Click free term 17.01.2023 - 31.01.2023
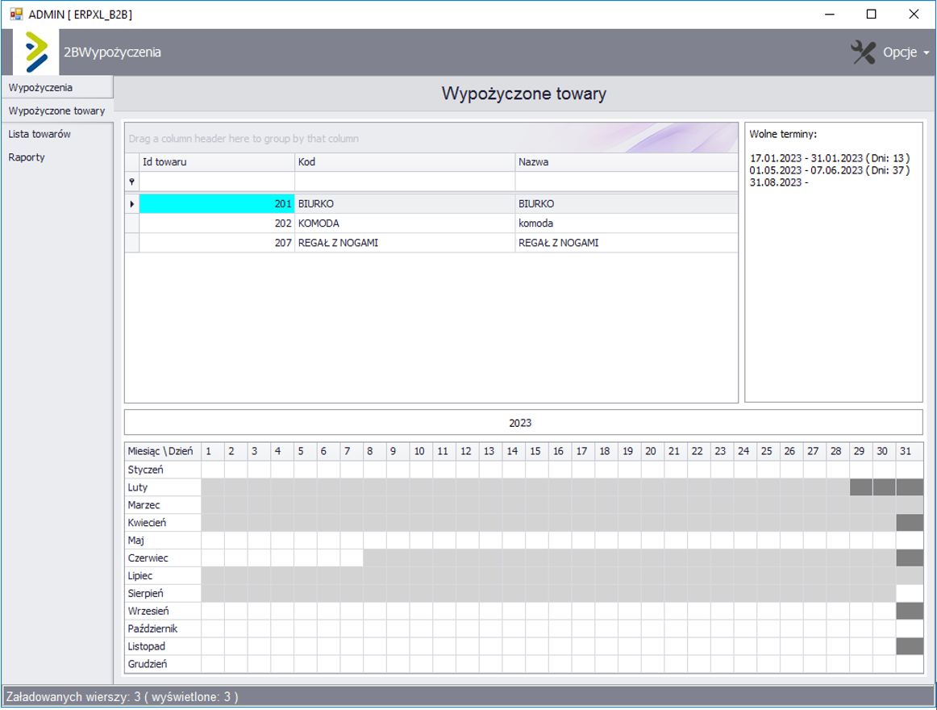The height and width of the screenshot is (710, 937). (830, 158)
